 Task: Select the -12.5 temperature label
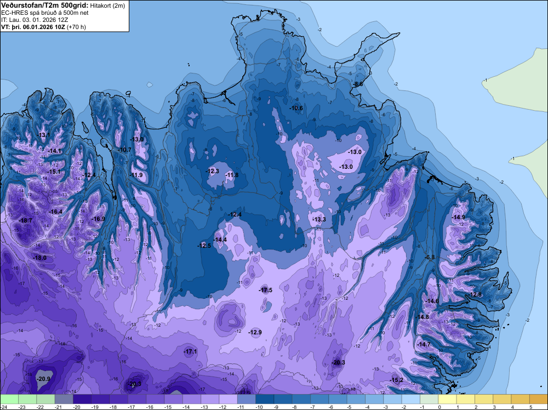tap(204, 246)
